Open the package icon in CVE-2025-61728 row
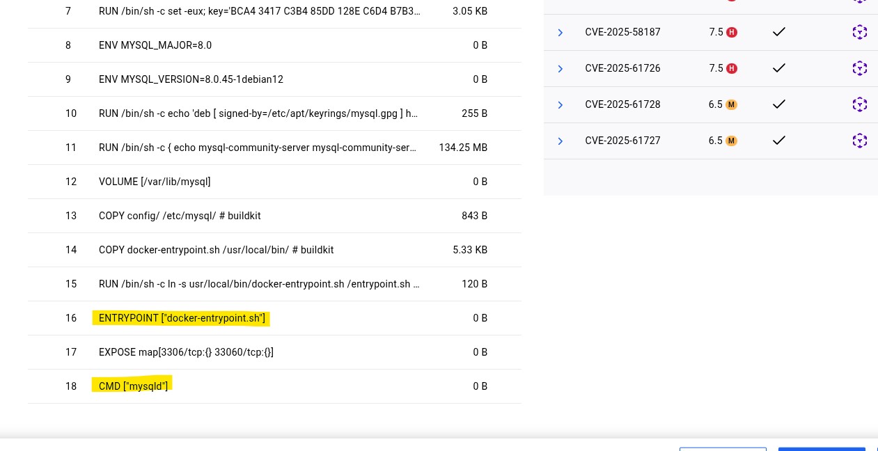The width and height of the screenshot is (878, 451). [859, 104]
